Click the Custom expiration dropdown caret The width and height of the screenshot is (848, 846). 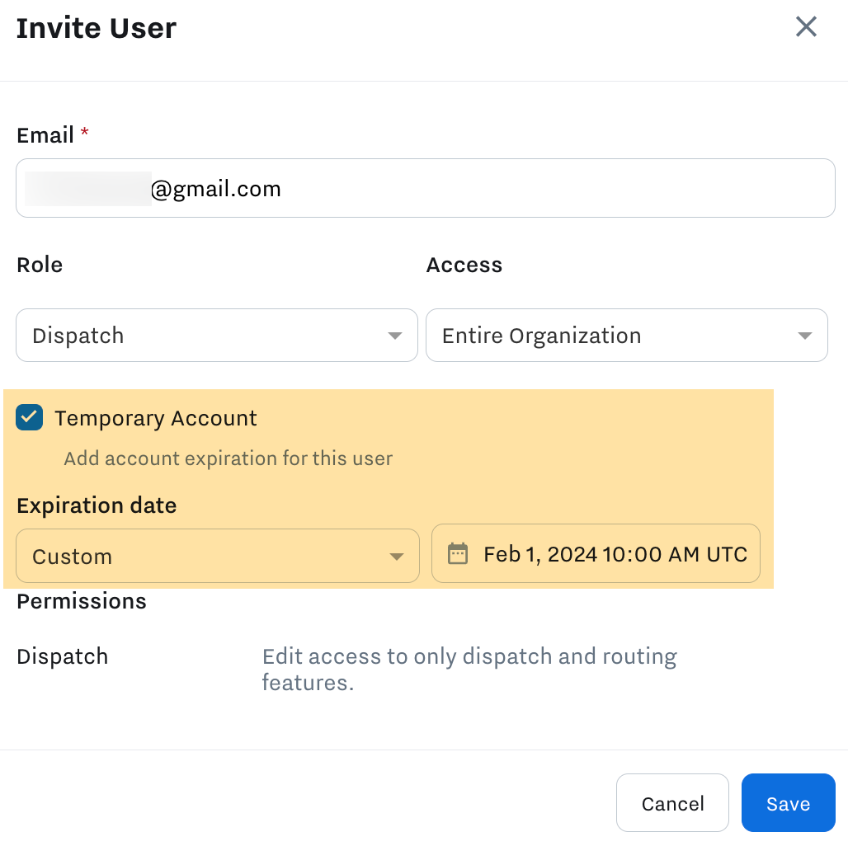[x=397, y=557]
